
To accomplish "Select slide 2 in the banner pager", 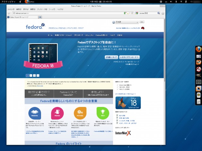I will 31,75.
